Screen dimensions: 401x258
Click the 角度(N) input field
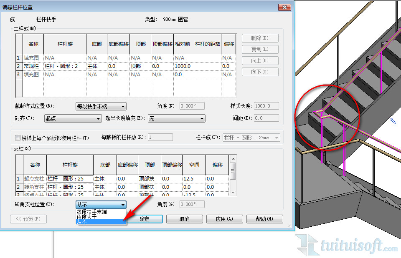pyautogui.click(x=192, y=106)
